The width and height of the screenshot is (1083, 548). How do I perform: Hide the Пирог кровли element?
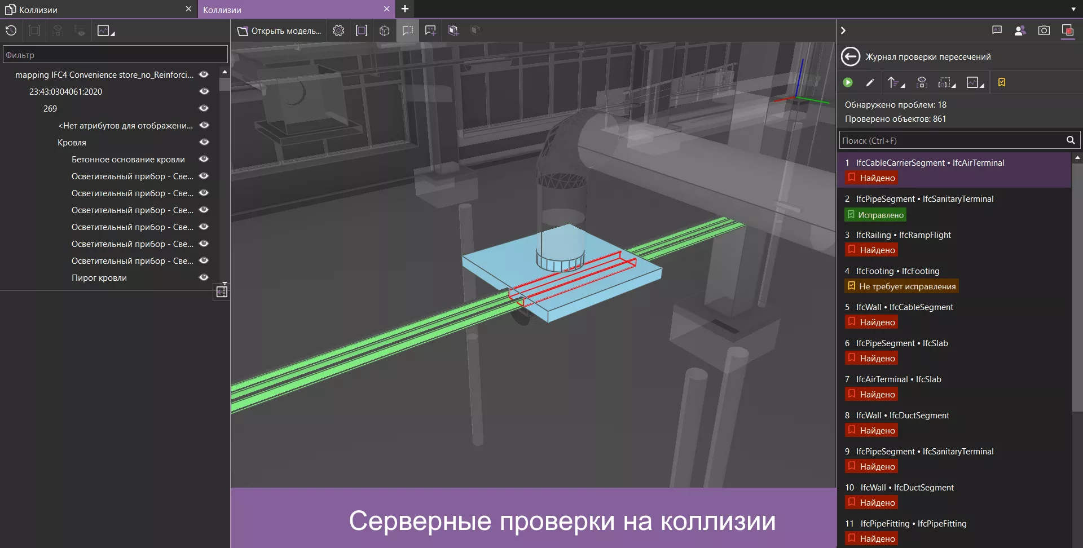(204, 277)
